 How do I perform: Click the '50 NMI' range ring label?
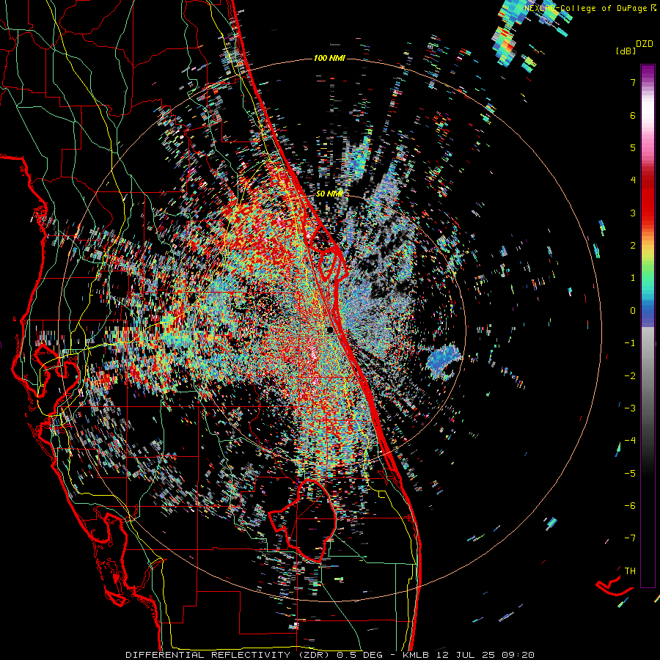tap(329, 194)
